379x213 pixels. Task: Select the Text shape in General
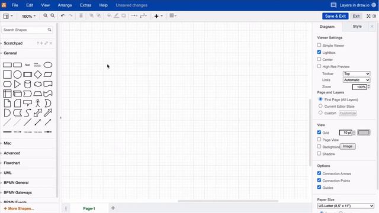click(x=27, y=65)
